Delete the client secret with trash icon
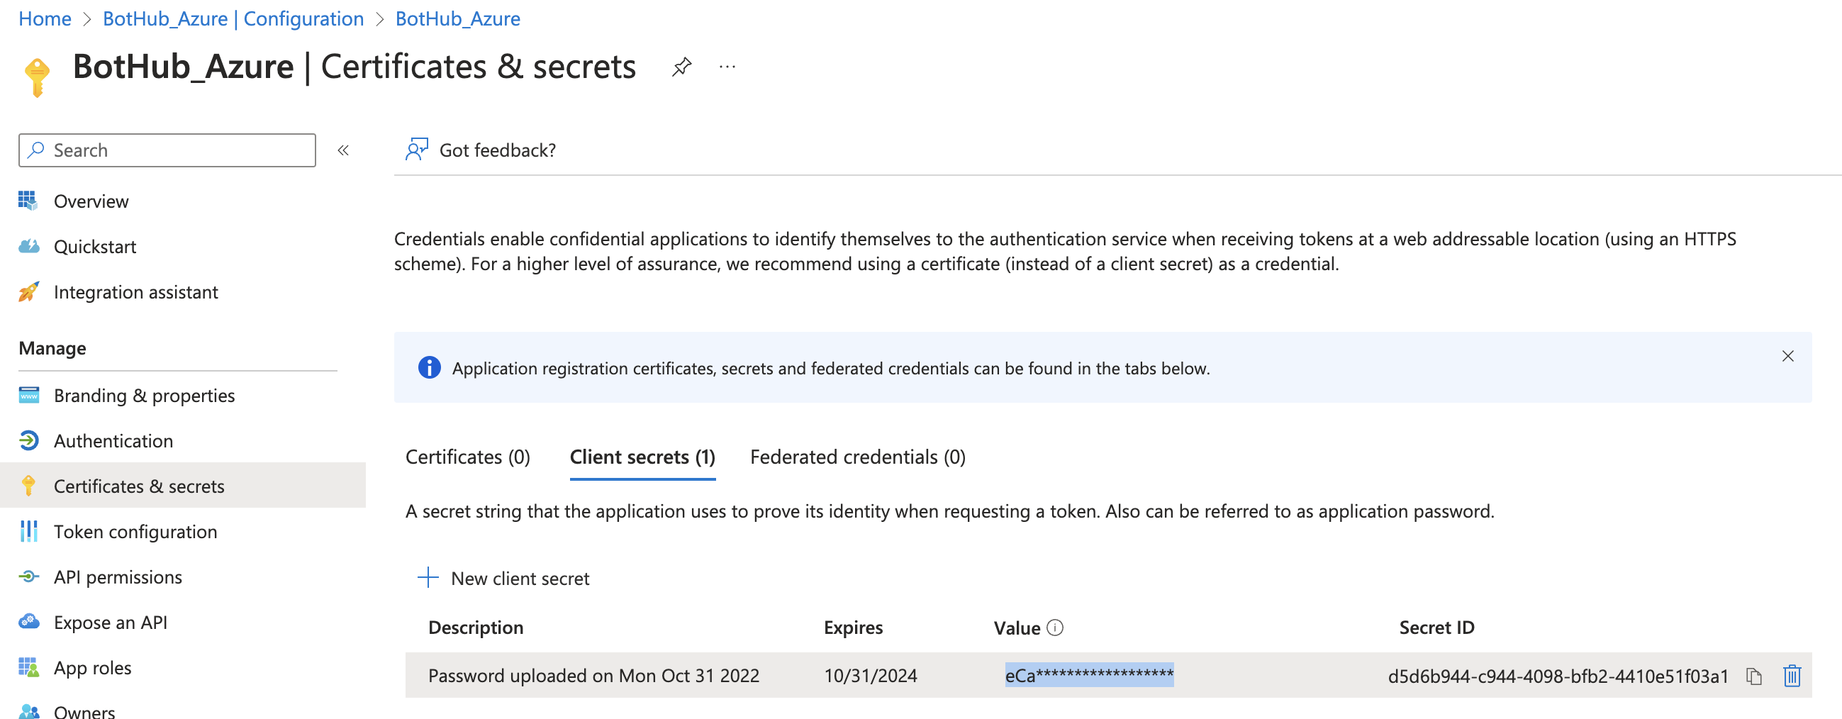The width and height of the screenshot is (1842, 719). [1791, 676]
